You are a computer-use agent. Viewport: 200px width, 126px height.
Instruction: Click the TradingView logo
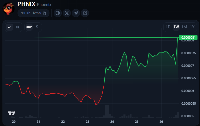[x=12, y=113]
